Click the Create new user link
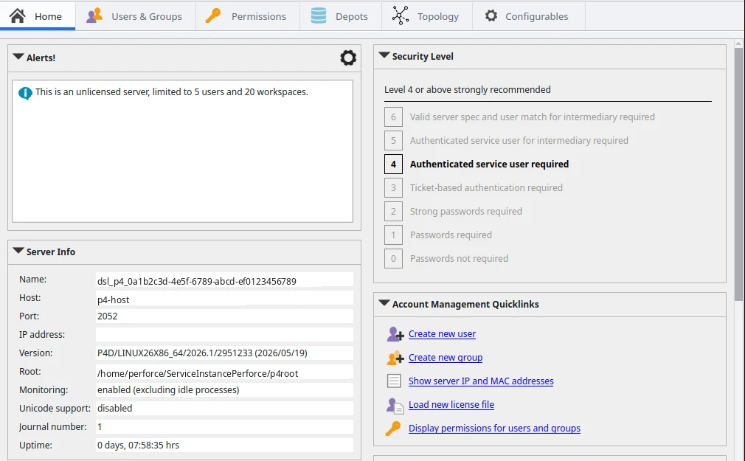 pos(442,334)
